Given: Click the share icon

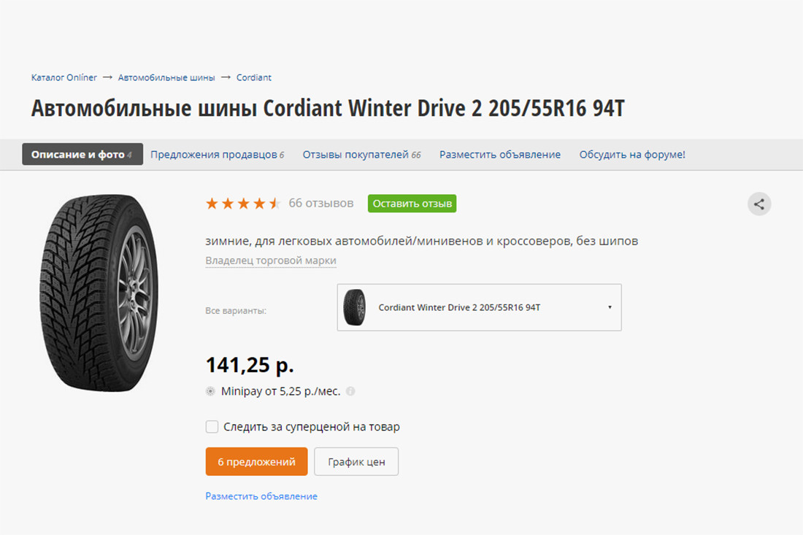Looking at the screenshot, I should point(759,204).
